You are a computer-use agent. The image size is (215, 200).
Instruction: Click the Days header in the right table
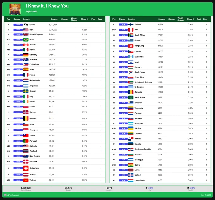[x=205, y=19]
